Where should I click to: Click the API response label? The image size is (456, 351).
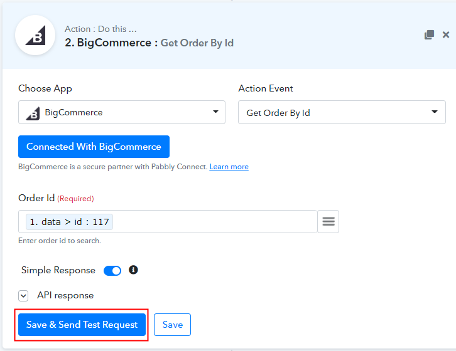(x=65, y=296)
